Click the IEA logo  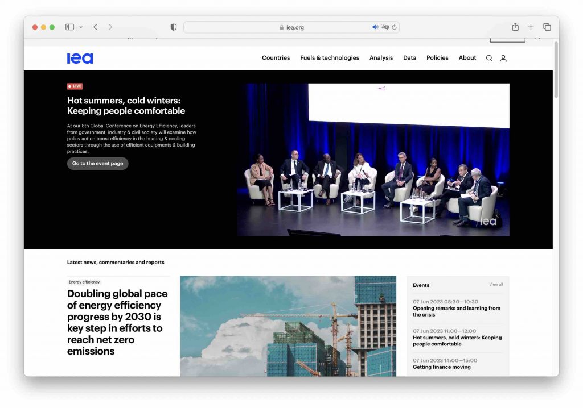point(80,57)
